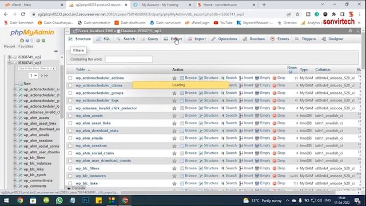Switch to the Structure tab

pyautogui.click(x=79, y=39)
